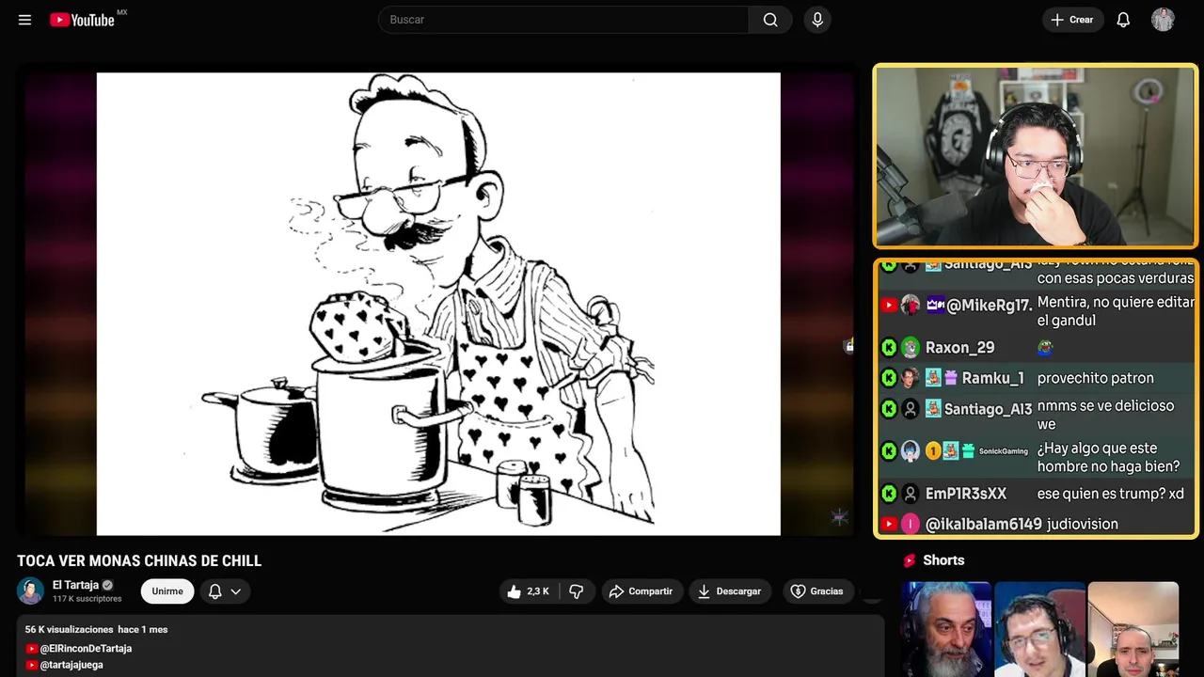The height and width of the screenshot is (677, 1204).
Task: Click the Unirme membership button
Action: (167, 591)
